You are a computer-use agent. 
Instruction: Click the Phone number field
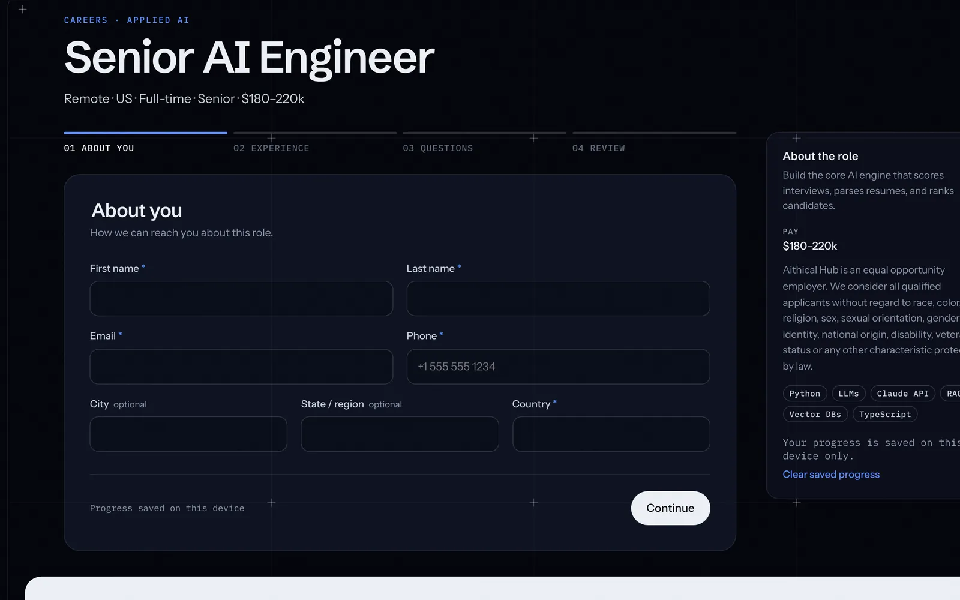point(558,367)
